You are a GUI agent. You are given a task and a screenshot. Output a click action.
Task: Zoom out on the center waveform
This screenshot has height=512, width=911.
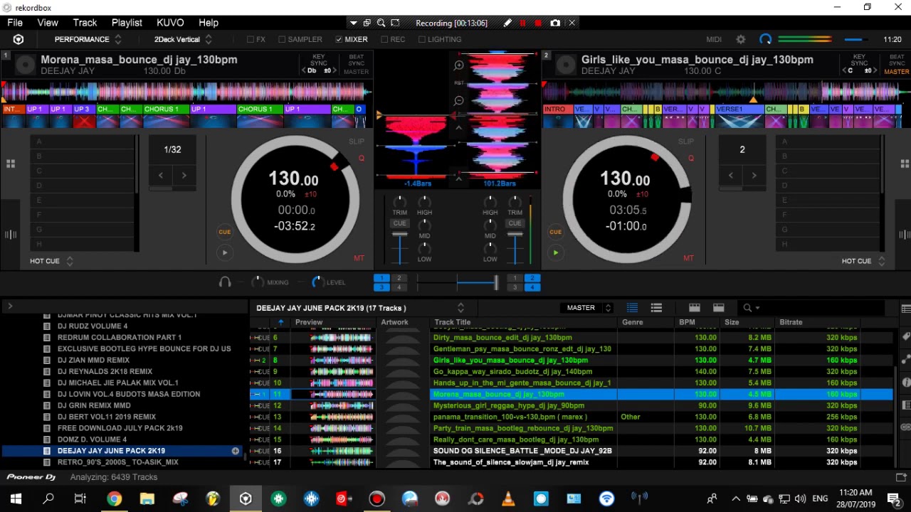(459, 101)
